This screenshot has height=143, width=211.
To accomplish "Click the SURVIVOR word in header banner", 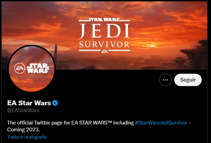I will coord(104,45).
